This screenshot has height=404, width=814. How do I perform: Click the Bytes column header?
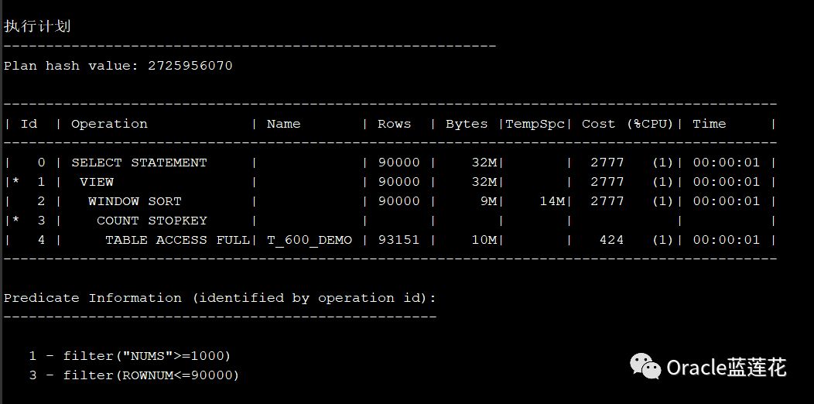click(x=467, y=124)
